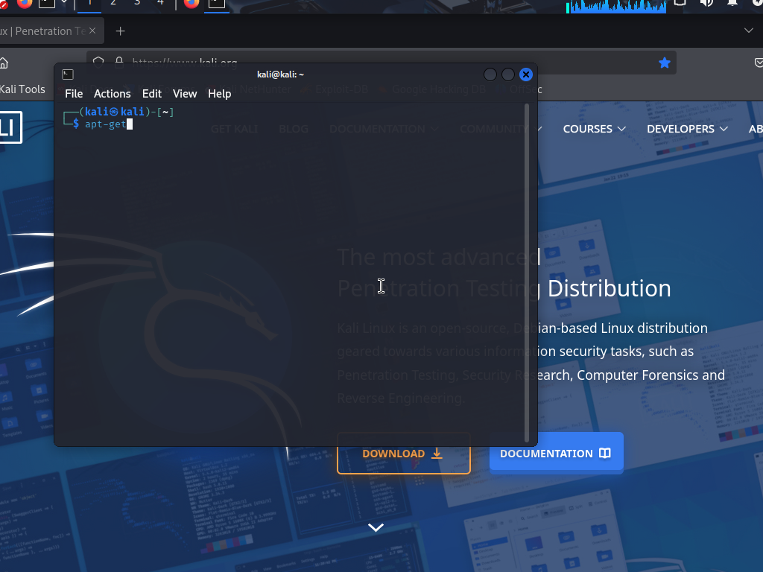Click the volume speaker icon in panel
Viewport: 763px width, 572px height.
tap(706, 4)
